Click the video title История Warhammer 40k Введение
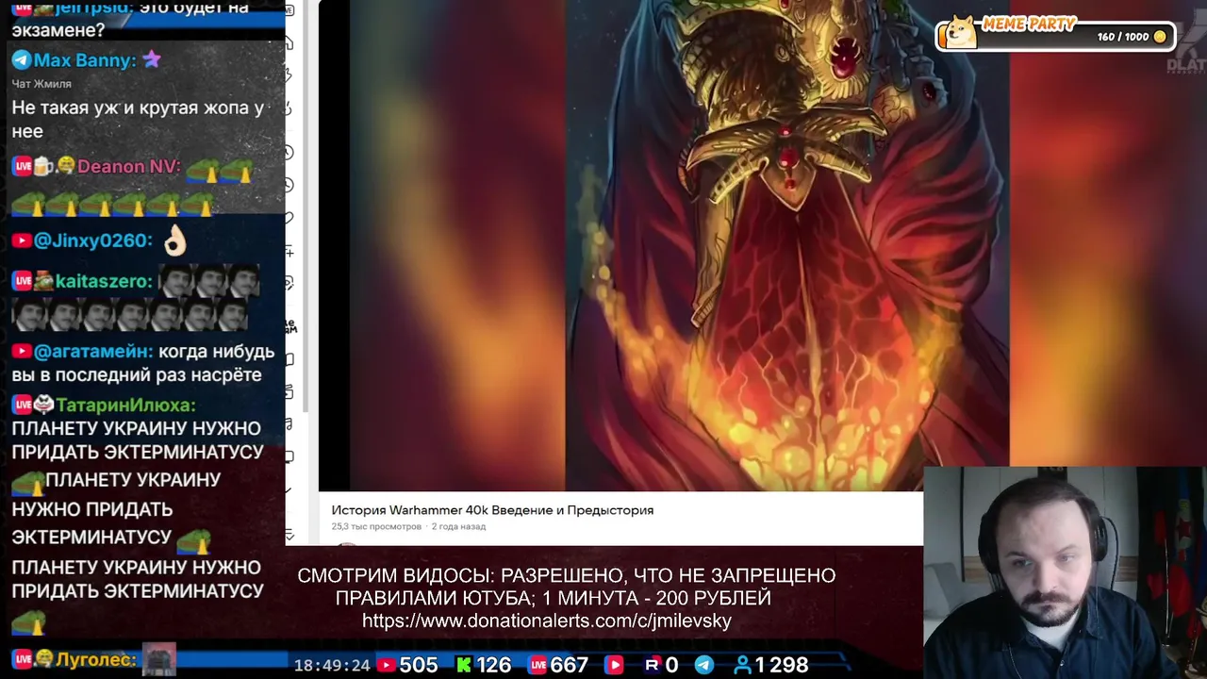Viewport: 1207px width, 679px height. click(x=492, y=510)
